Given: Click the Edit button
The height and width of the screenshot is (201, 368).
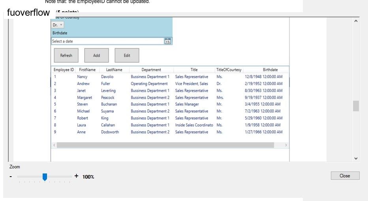Looking at the screenshot, I should click(x=127, y=55).
